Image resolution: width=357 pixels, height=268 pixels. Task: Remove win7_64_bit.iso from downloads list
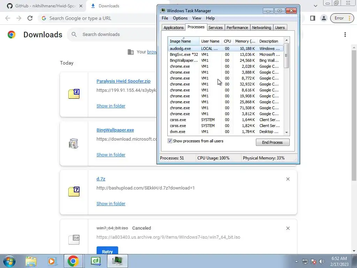tap(288, 228)
